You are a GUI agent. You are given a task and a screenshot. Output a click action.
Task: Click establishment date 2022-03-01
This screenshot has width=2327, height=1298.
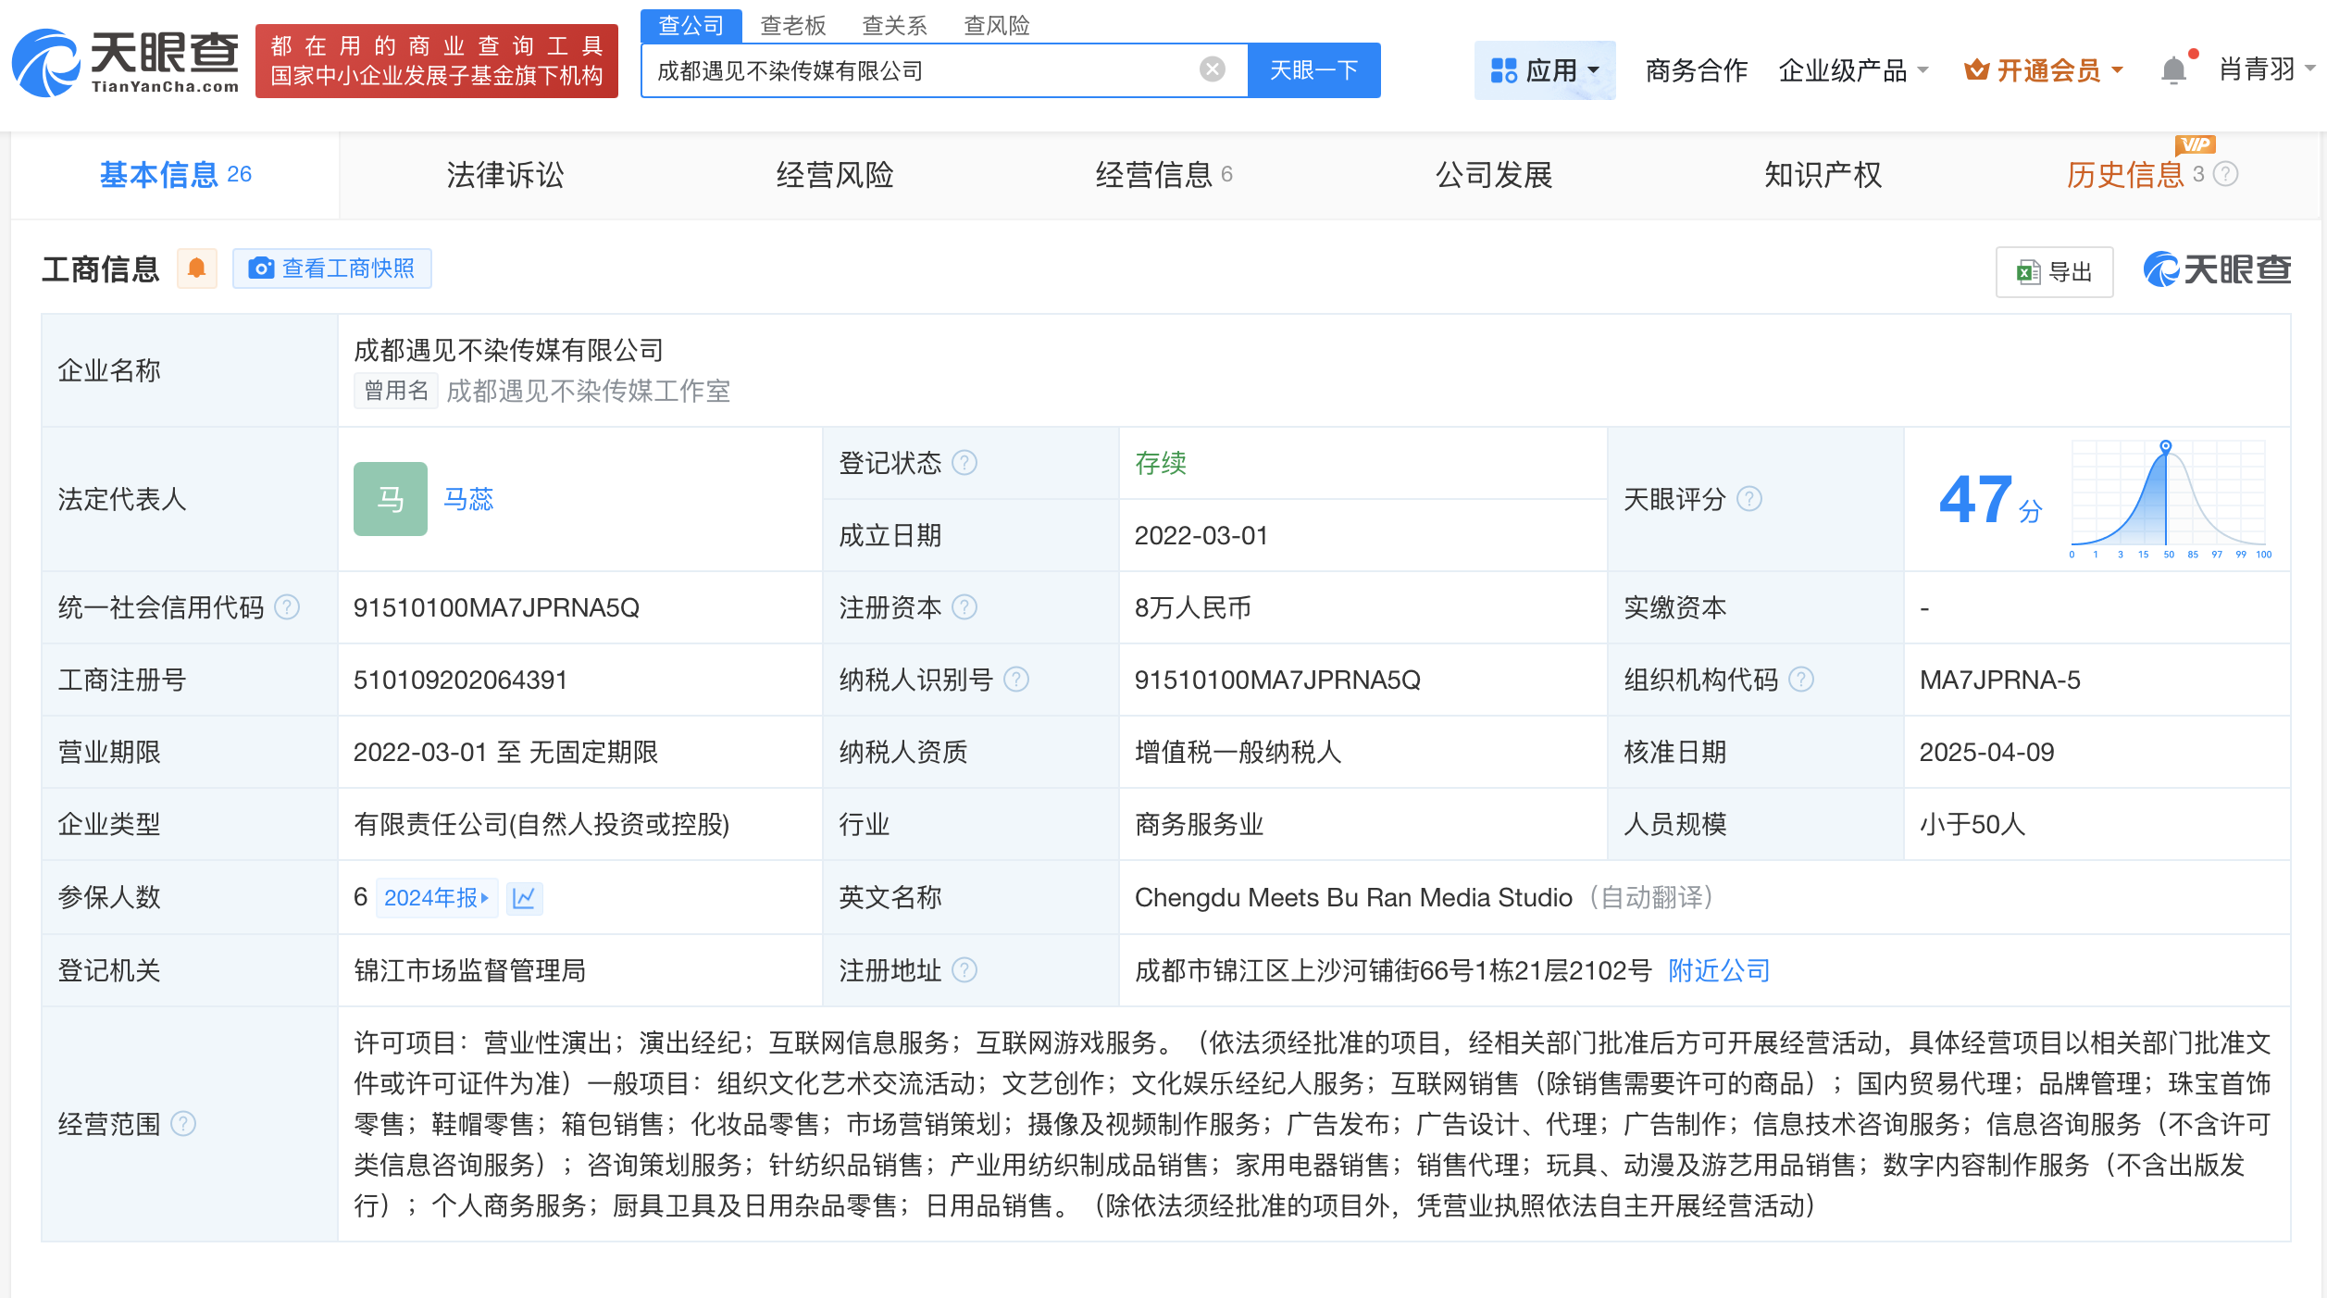(1201, 535)
